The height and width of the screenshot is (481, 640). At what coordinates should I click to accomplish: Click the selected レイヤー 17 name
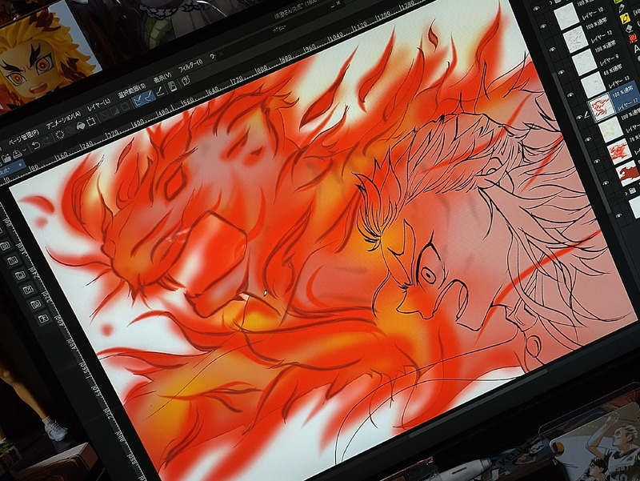[627, 105]
